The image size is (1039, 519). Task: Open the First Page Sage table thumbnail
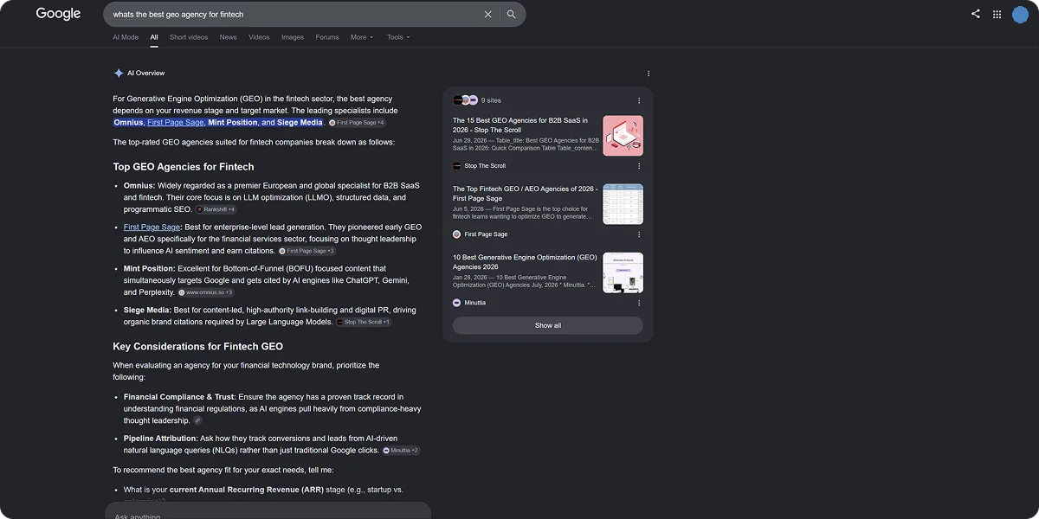tap(623, 204)
